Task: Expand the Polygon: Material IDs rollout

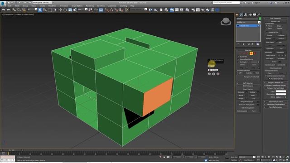Action: 275,82
